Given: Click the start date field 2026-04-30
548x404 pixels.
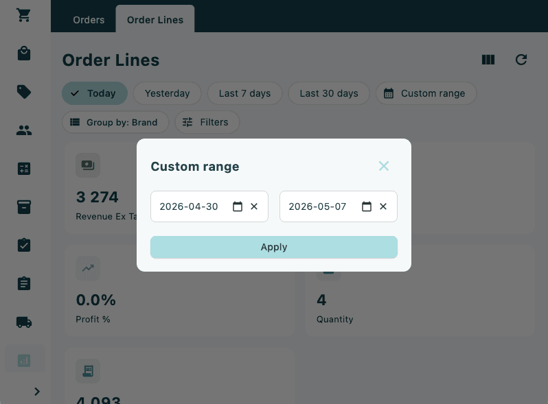Looking at the screenshot, I should pyautogui.click(x=209, y=206).
